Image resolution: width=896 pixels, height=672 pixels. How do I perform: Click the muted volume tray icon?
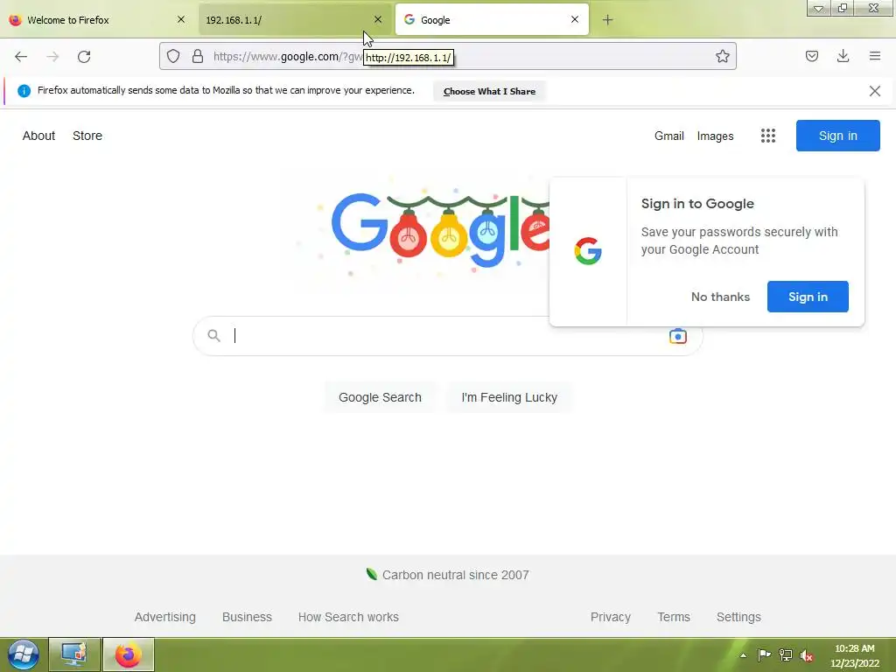[x=806, y=655]
